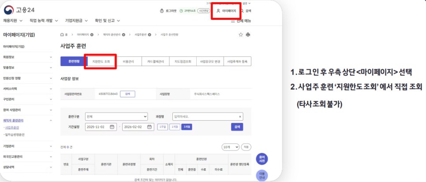
Task: Collapse 재직자 훈련관리 sidebar section
Action: coord(28,120)
